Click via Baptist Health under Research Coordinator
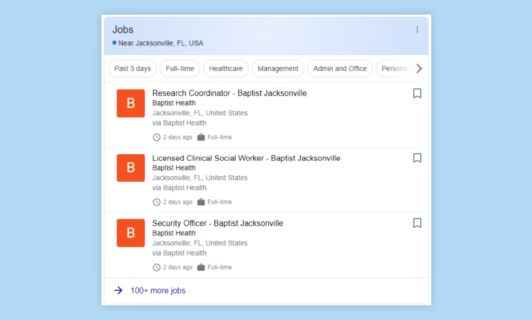This screenshot has width=532, height=320. click(x=179, y=123)
